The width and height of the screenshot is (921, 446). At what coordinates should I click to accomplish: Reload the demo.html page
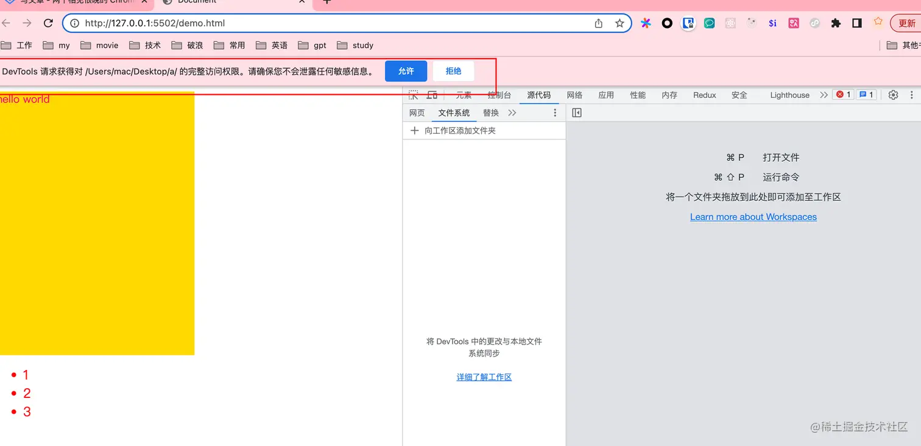tap(49, 23)
